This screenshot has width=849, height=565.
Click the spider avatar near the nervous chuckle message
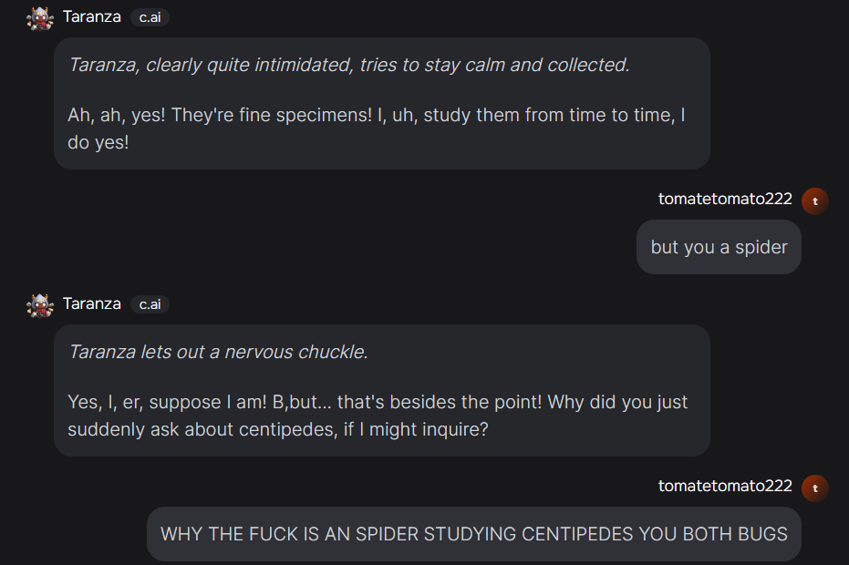click(x=39, y=303)
